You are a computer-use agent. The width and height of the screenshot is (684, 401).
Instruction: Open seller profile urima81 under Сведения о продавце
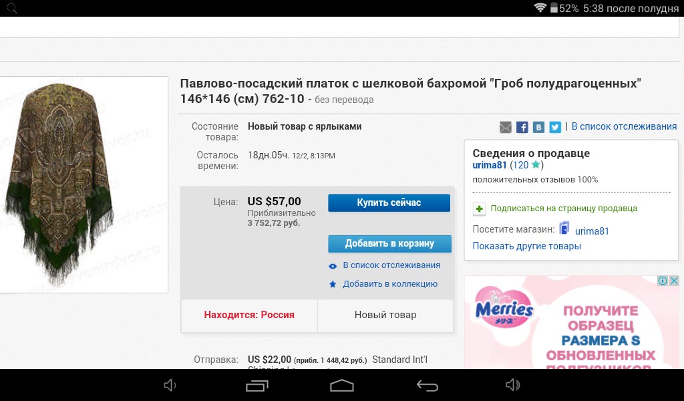click(490, 165)
